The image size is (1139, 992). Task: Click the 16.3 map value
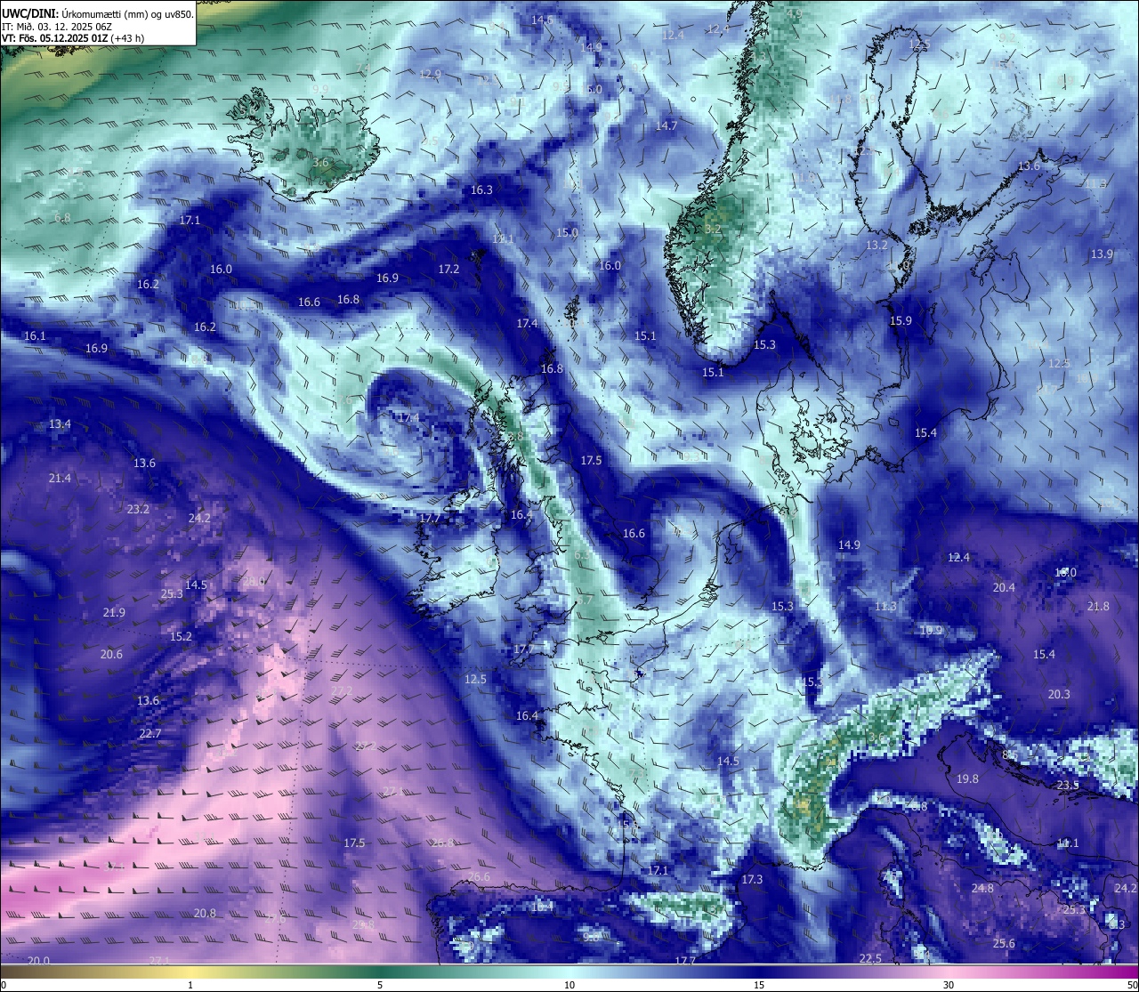tap(481, 190)
